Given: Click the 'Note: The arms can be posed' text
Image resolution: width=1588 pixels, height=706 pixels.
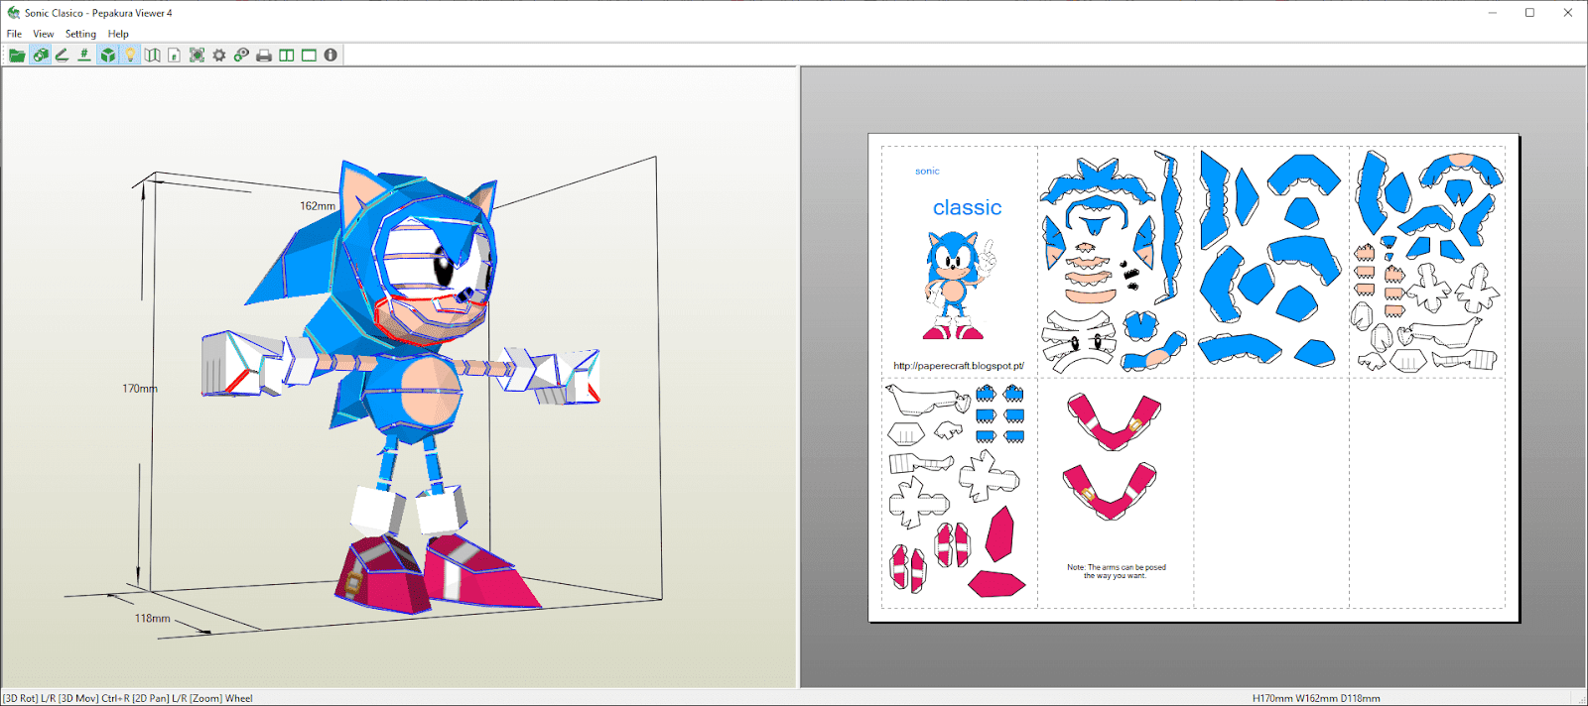Looking at the screenshot, I should (1117, 571).
